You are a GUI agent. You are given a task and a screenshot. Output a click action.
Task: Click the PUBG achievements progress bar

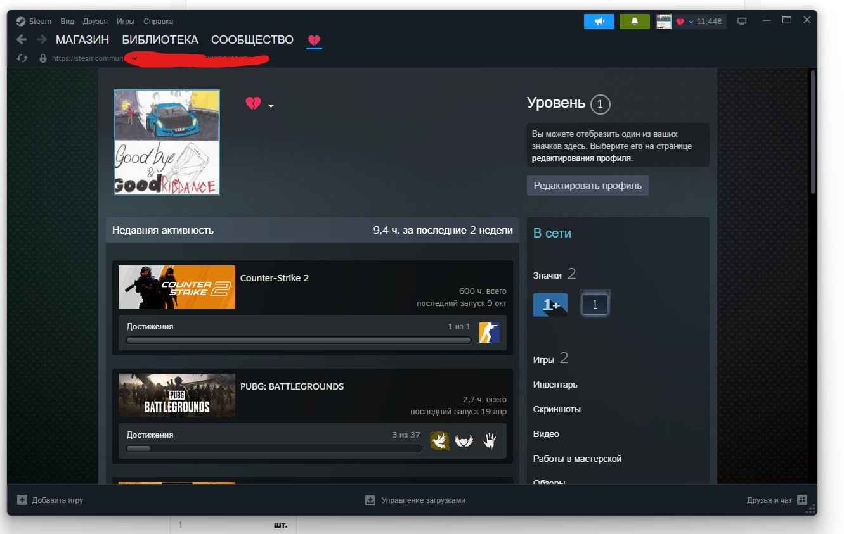coord(274,448)
